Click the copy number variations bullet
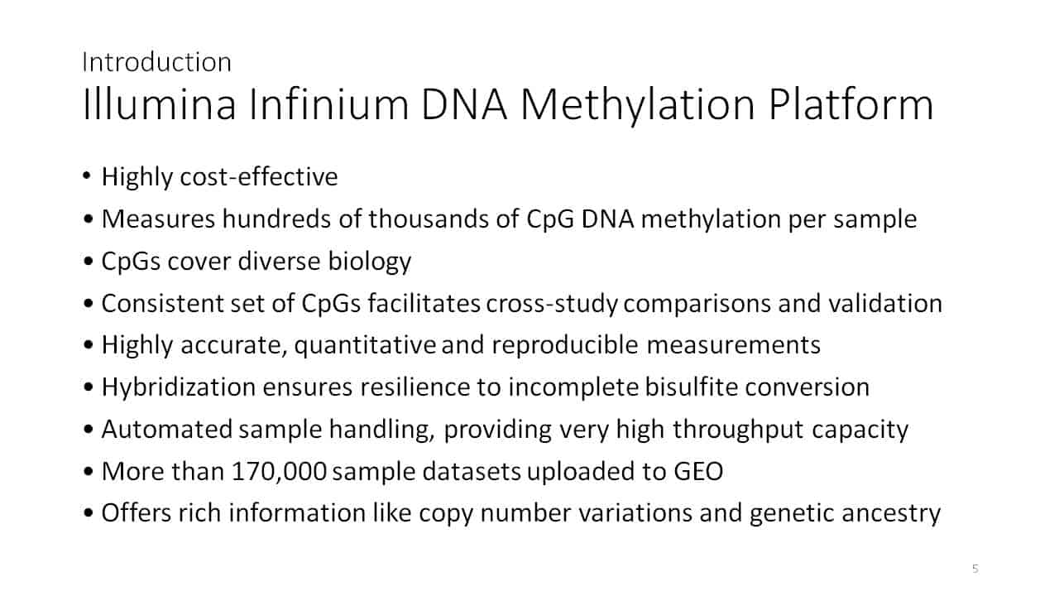1059x596 pixels. coord(520,513)
